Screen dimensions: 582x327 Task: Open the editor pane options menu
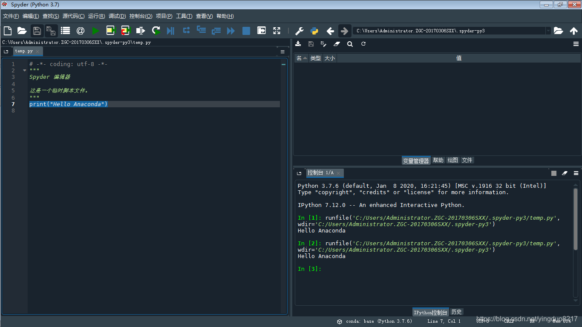[x=282, y=52]
